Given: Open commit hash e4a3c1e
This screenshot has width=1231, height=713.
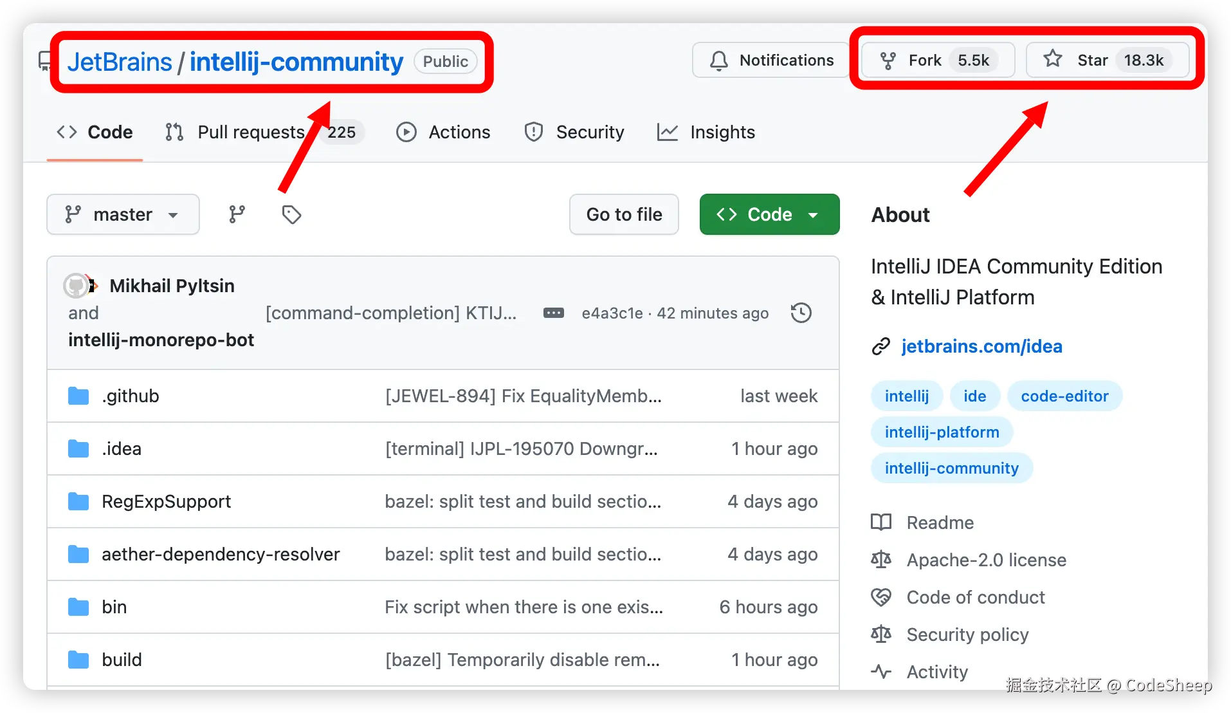Looking at the screenshot, I should (612, 313).
